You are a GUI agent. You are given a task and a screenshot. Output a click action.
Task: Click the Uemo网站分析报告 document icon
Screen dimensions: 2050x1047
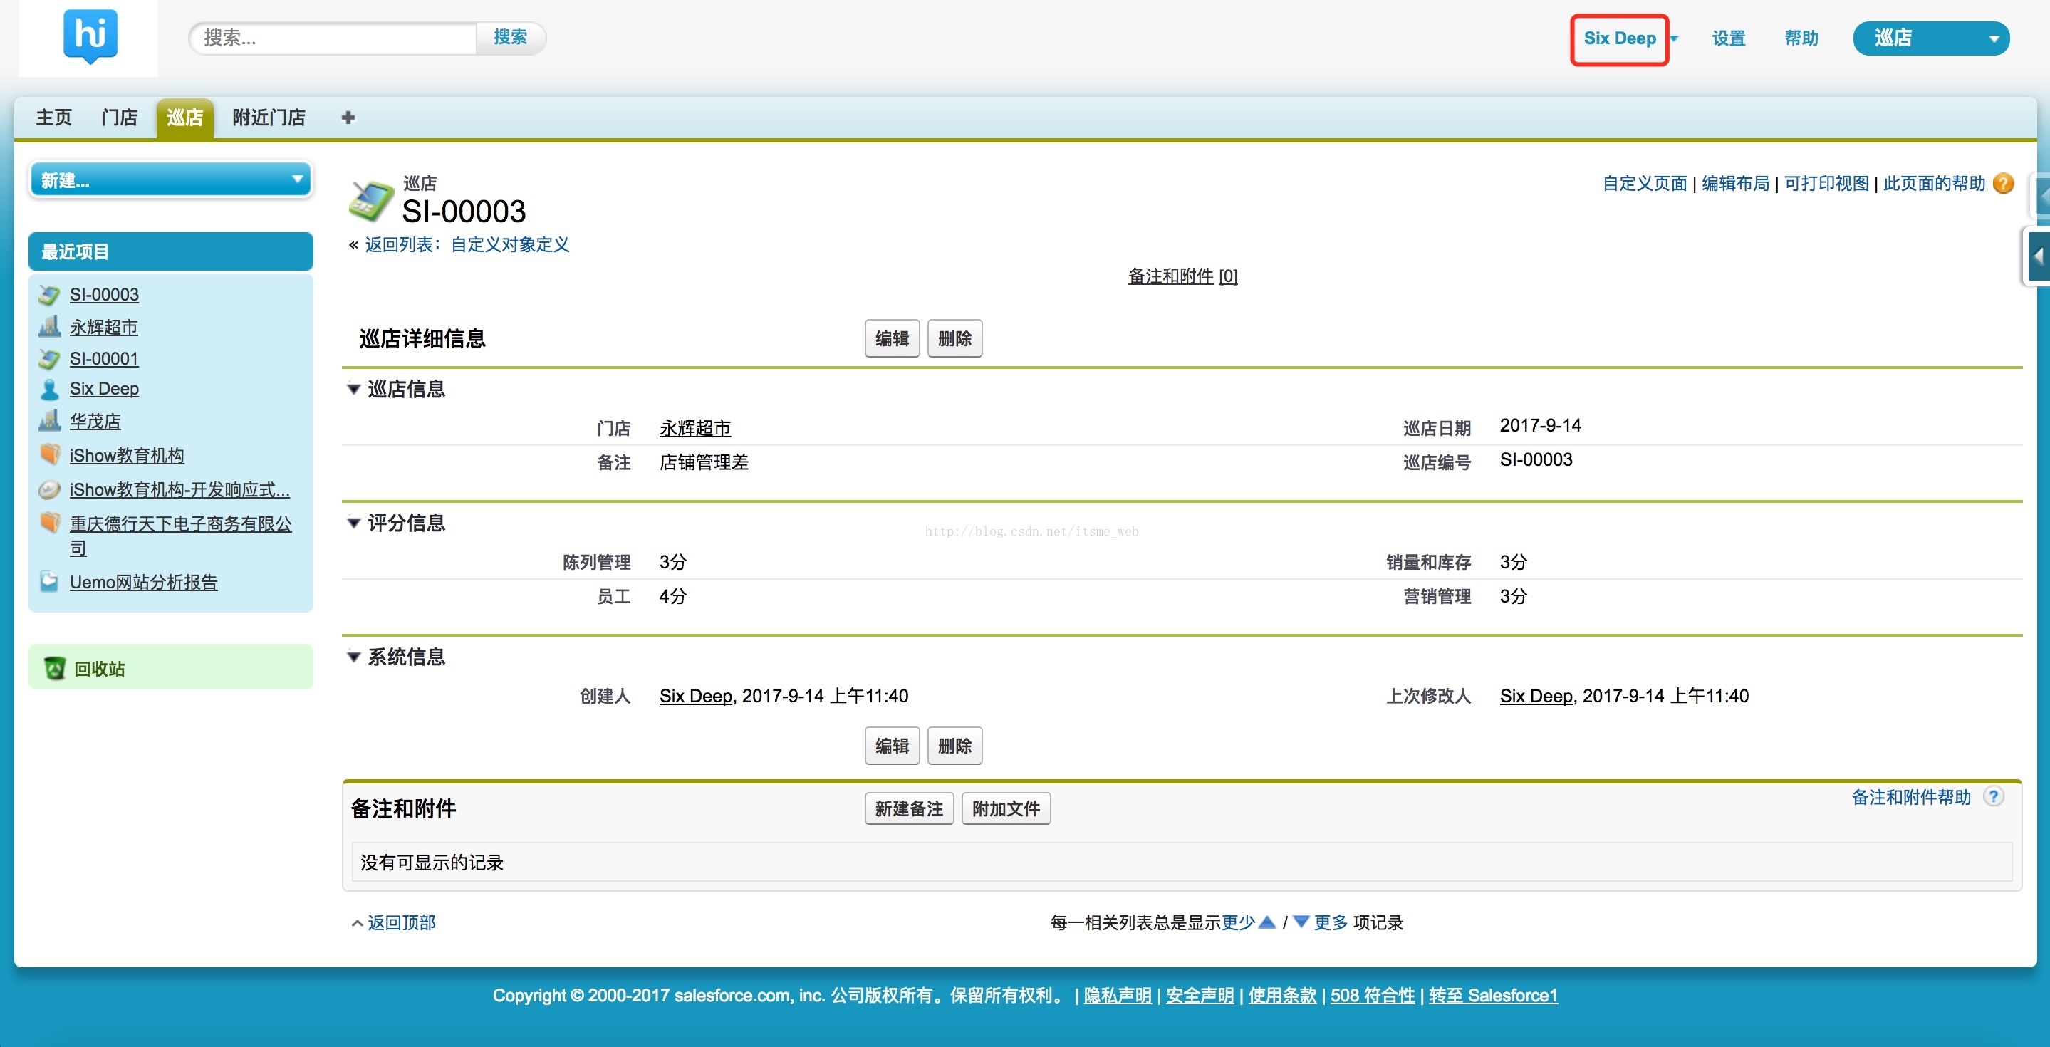(49, 582)
